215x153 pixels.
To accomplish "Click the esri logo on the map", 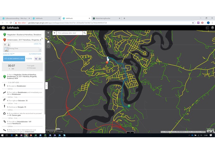I will click(210, 131).
